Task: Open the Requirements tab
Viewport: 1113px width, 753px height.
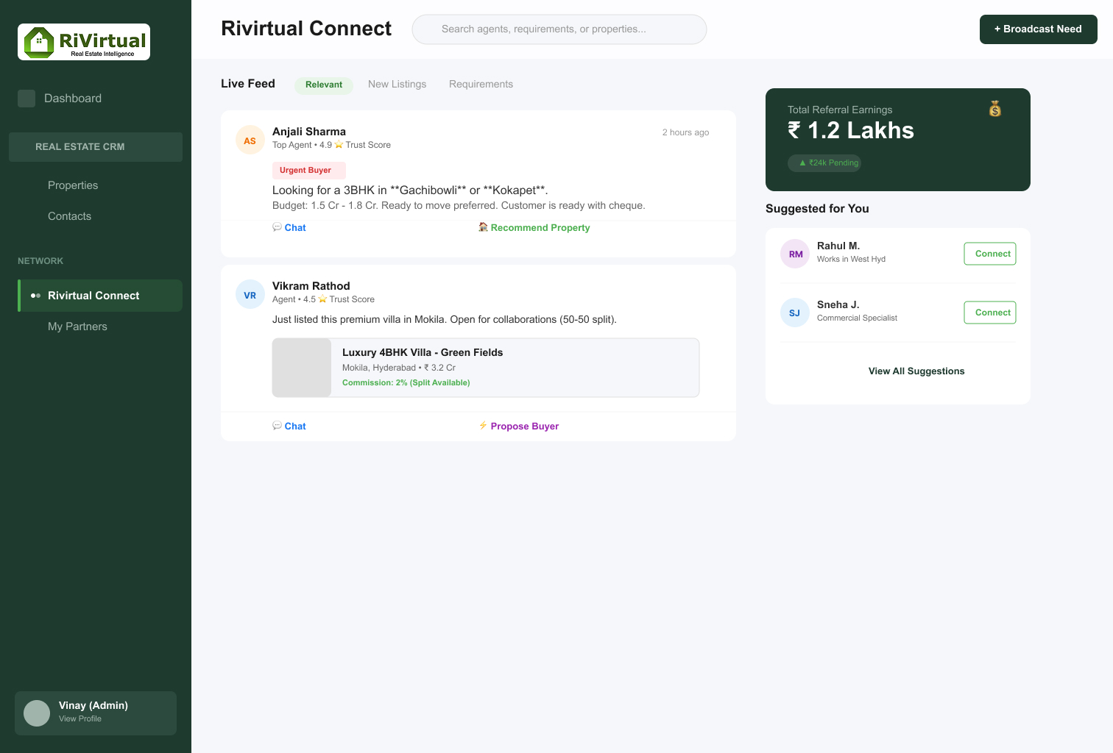Action: (x=481, y=84)
